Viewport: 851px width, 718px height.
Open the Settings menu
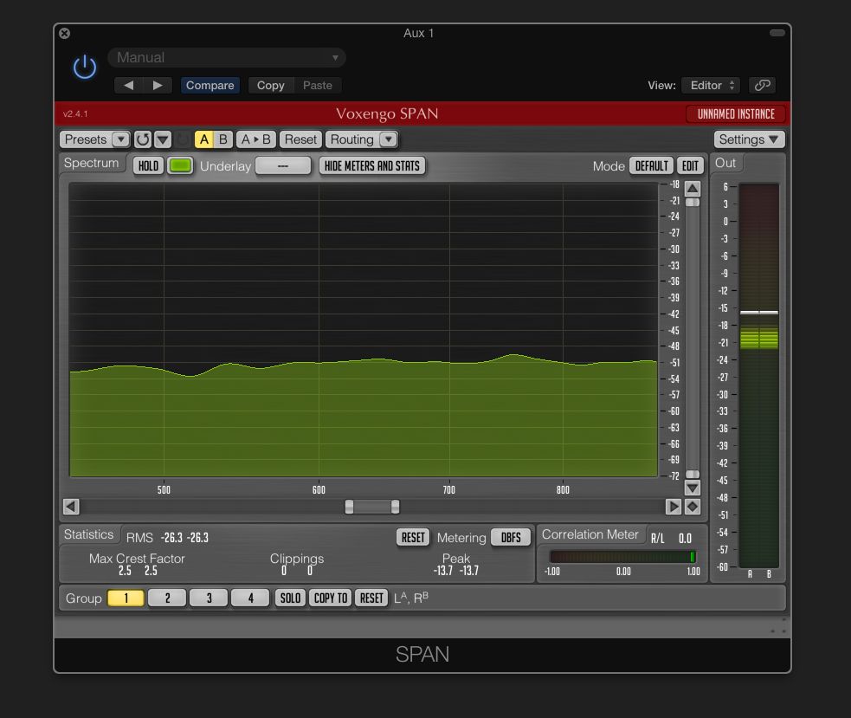click(749, 139)
